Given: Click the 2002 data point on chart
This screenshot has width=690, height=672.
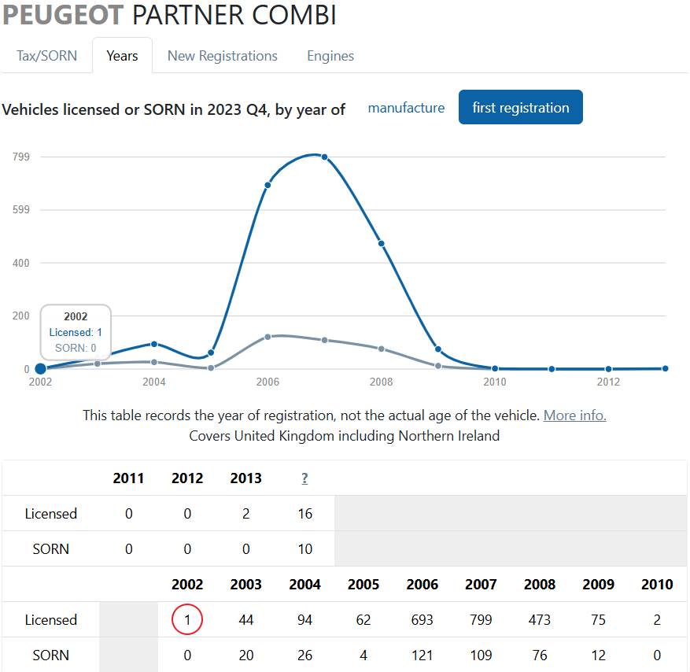Looking at the screenshot, I should 40,369.
